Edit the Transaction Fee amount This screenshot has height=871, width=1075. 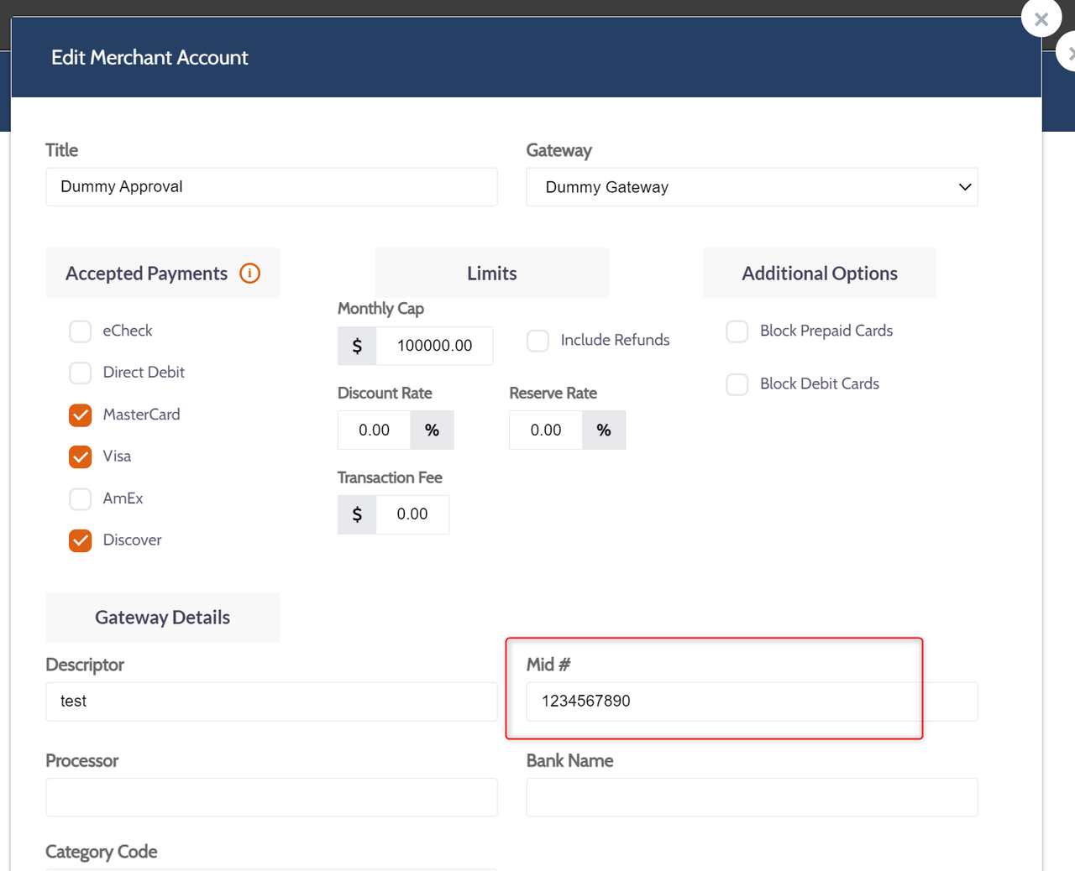tap(412, 514)
